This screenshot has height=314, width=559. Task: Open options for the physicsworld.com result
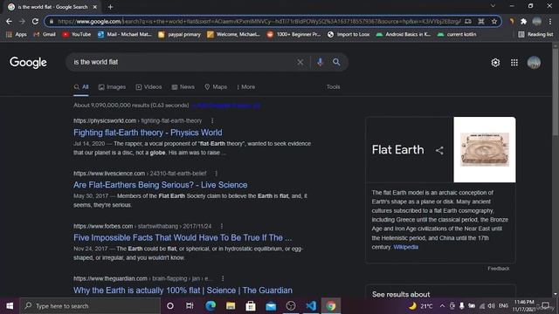[x=212, y=120]
